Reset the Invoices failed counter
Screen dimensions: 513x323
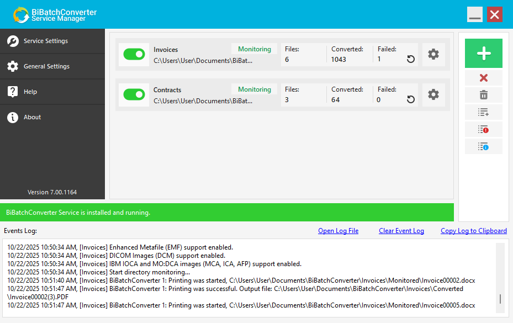pos(410,59)
